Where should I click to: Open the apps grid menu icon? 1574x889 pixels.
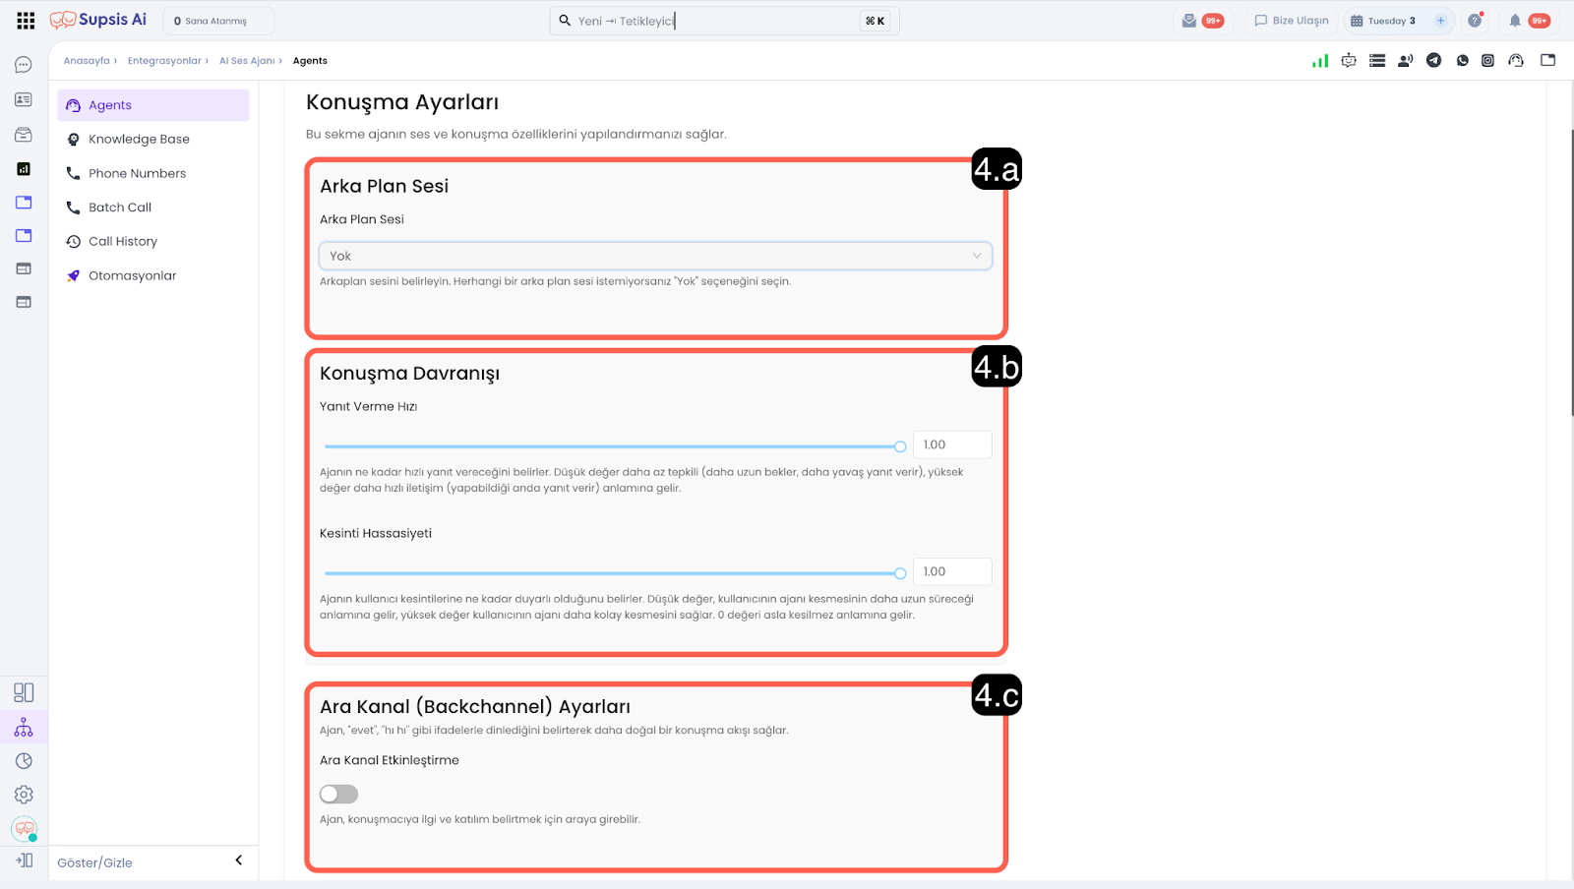[26, 21]
